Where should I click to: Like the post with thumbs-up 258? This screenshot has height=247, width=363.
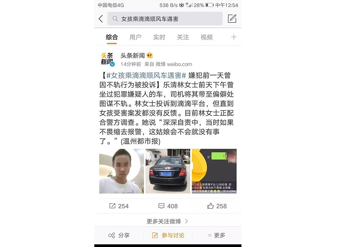tap(210, 206)
